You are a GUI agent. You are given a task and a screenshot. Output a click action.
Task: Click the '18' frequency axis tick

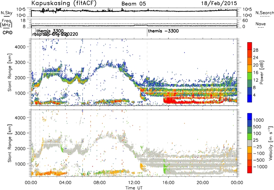(23, 20)
